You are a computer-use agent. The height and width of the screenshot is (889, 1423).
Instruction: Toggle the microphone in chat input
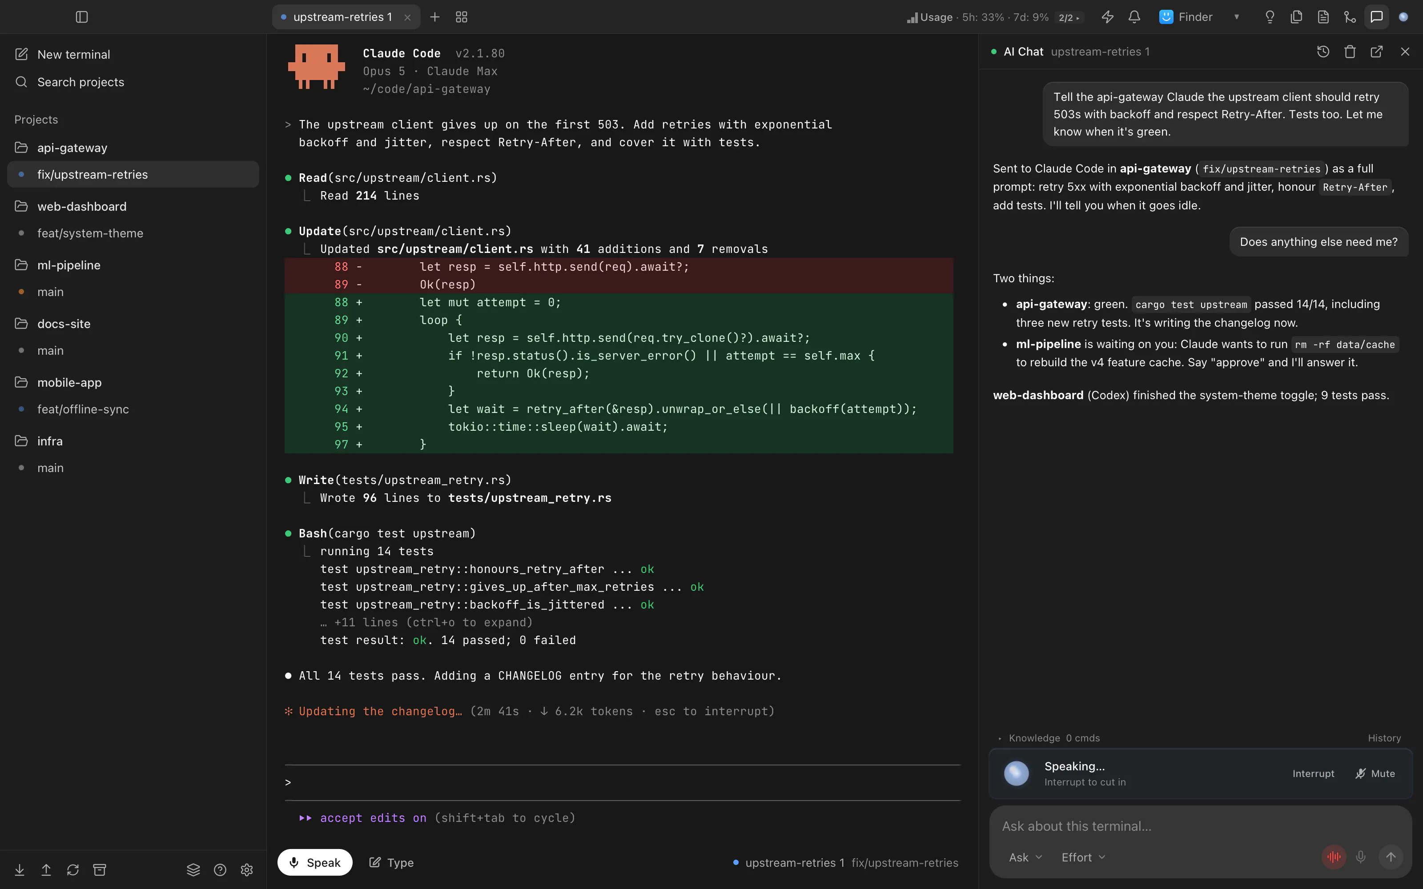pyautogui.click(x=1361, y=857)
